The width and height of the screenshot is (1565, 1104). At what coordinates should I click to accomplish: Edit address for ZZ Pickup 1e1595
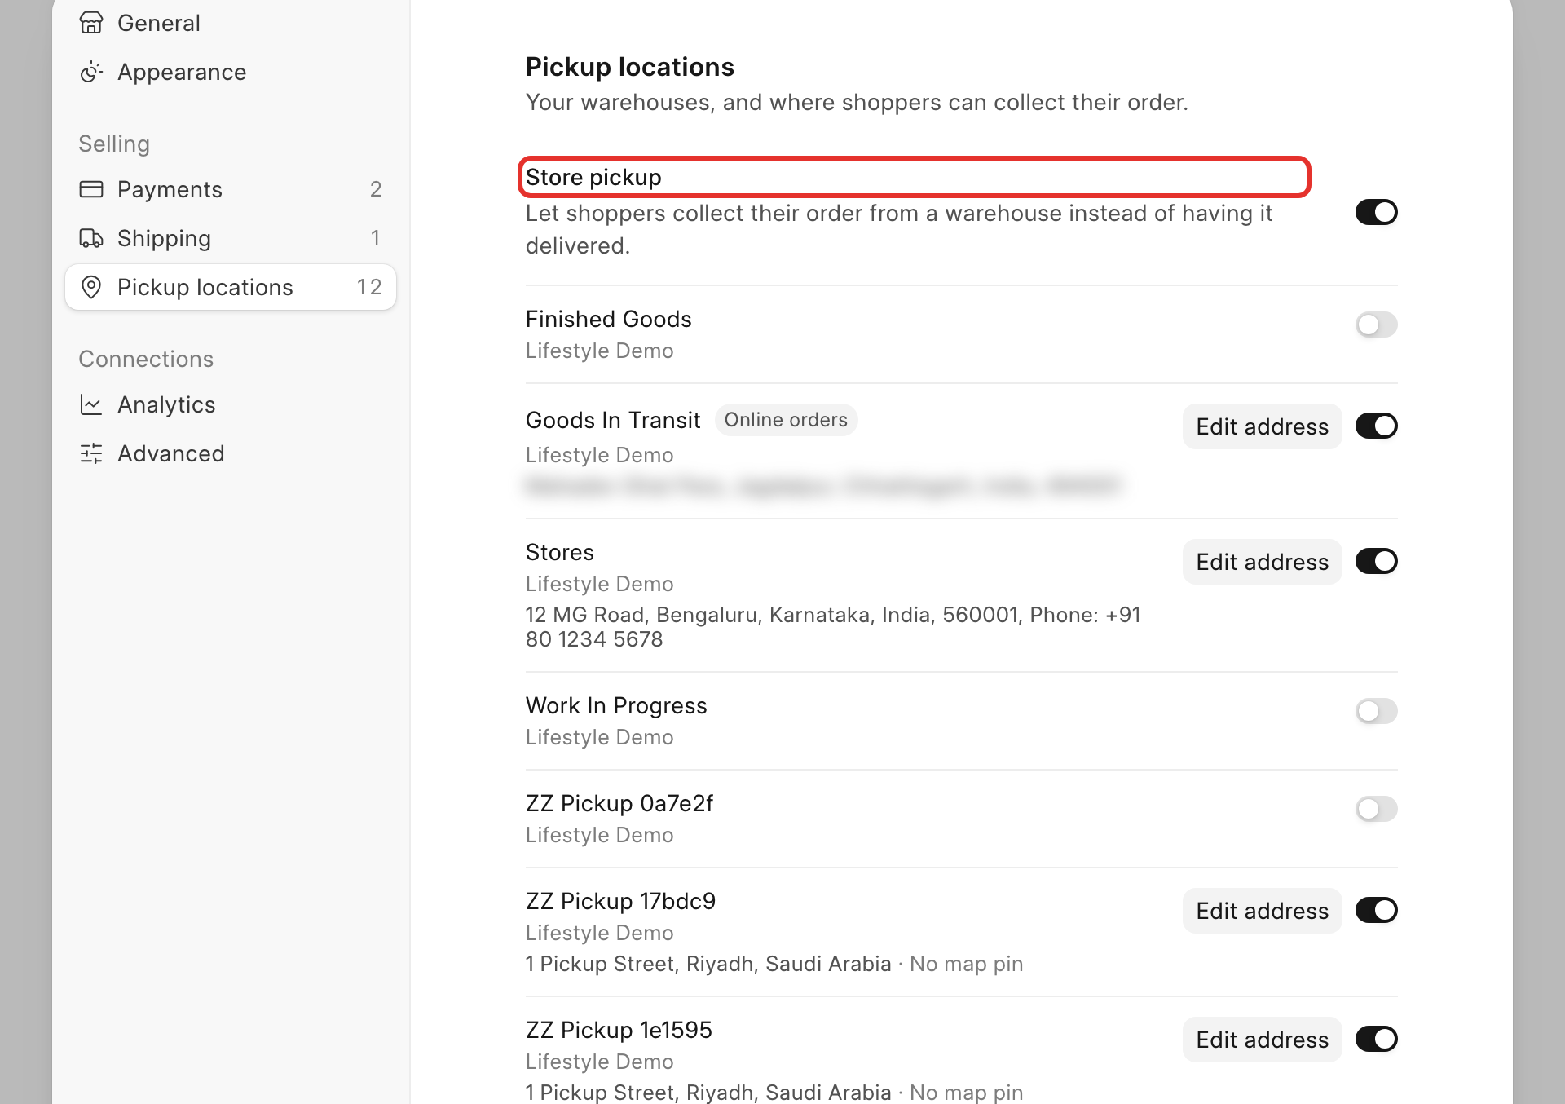coord(1262,1040)
